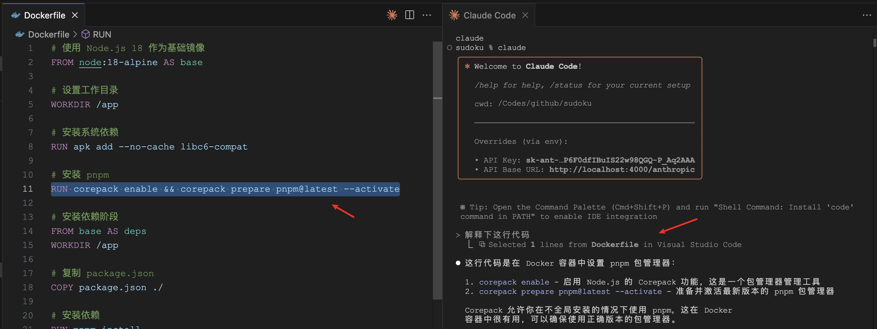This screenshot has height=329, width=877.
Task: Click the comment '# 安装依赖' on line 20
Action: tap(75, 315)
